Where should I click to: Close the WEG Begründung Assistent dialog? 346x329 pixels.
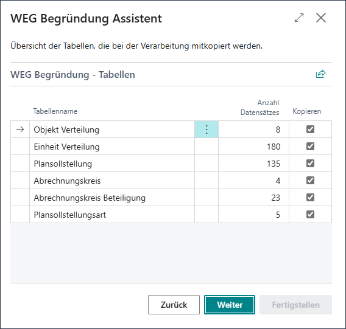[x=321, y=18]
